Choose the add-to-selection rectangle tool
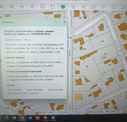This screenshot has width=127, height=122. [x=42, y=7]
